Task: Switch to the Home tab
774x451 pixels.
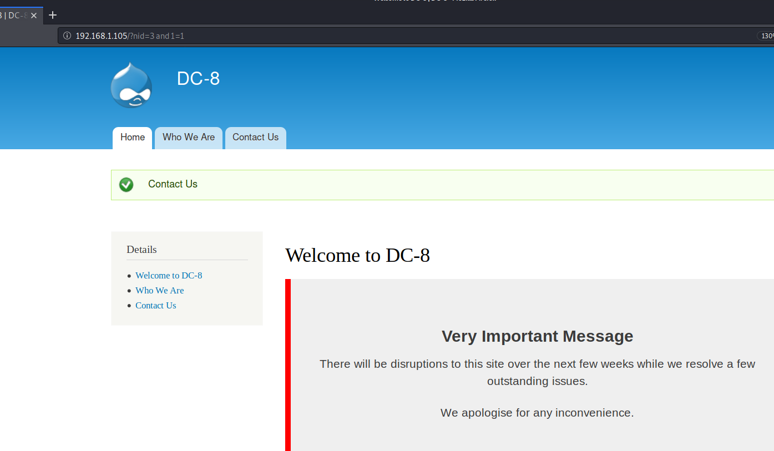Action: click(x=133, y=138)
